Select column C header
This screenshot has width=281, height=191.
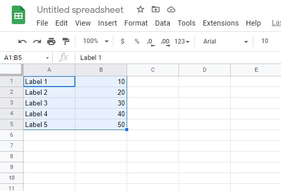coord(153,70)
